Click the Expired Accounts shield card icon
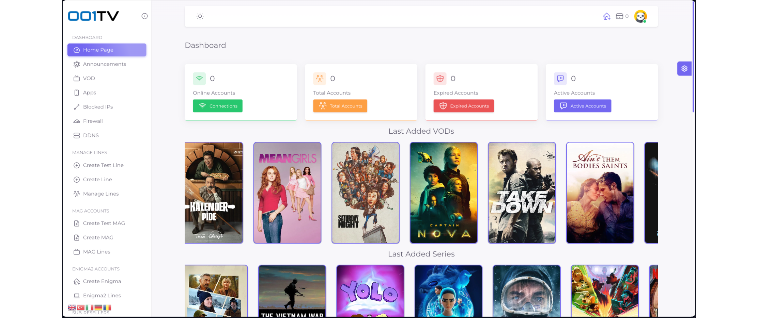758x318 pixels. 440,79
